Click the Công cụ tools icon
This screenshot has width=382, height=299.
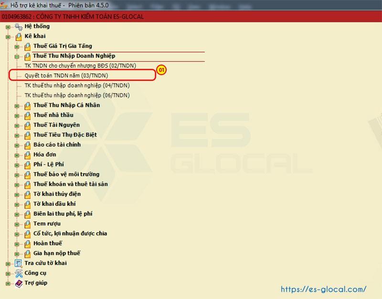[19, 273]
